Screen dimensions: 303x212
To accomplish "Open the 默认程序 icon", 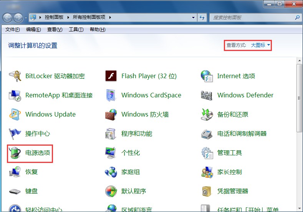I will pyautogui.click(x=111, y=191).
